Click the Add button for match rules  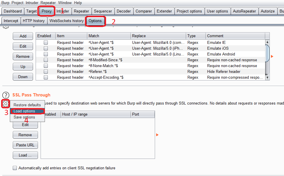point(23,36)
